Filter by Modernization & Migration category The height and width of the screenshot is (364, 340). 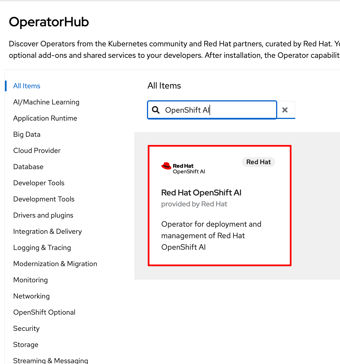55,264
